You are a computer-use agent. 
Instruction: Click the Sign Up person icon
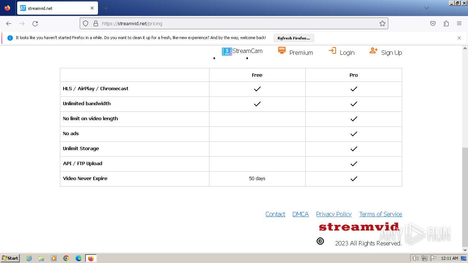click(373, 50)
